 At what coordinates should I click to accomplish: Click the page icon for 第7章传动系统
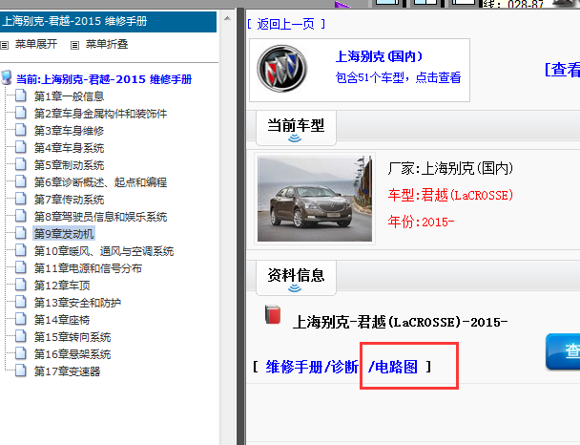point(21,199)
